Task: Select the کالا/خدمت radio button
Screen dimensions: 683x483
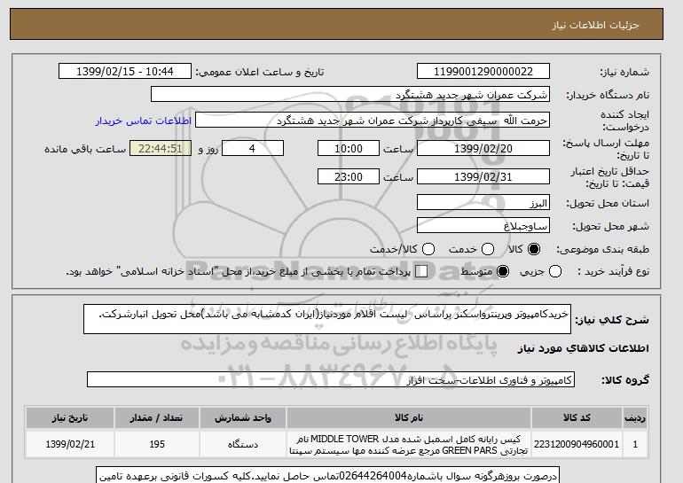Action: click(x=428, y=249)
